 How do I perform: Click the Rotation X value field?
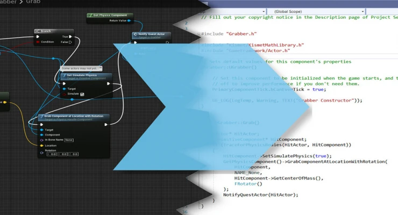pyautogui.click(x=52, y=154)
